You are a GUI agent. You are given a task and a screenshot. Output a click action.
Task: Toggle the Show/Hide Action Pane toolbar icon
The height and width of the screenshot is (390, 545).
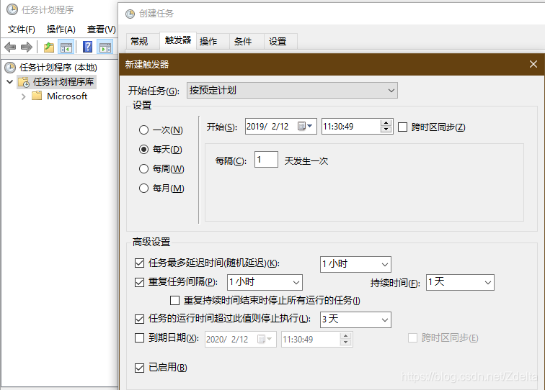(x=105, y=47)
